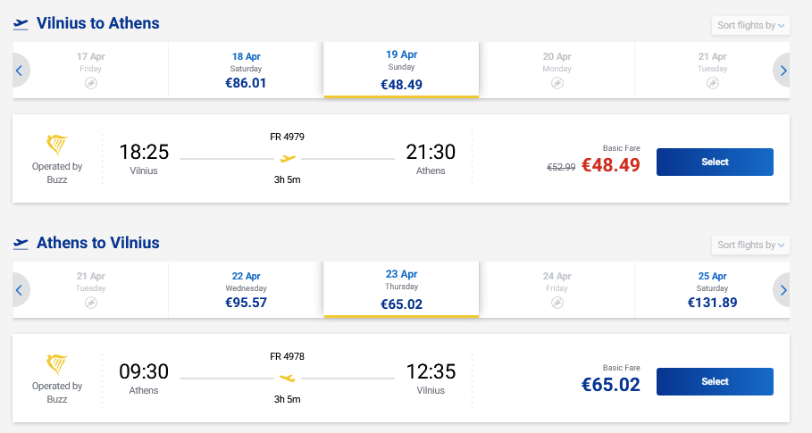Switch to the 22 Apr Wednesday €95.57 tab

tap(246, 289)
